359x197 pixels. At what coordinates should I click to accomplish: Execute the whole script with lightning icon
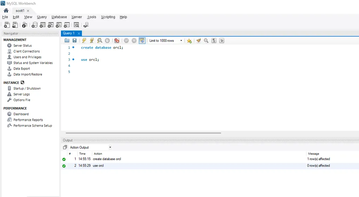pyautogui.click(x=84, y=41)
